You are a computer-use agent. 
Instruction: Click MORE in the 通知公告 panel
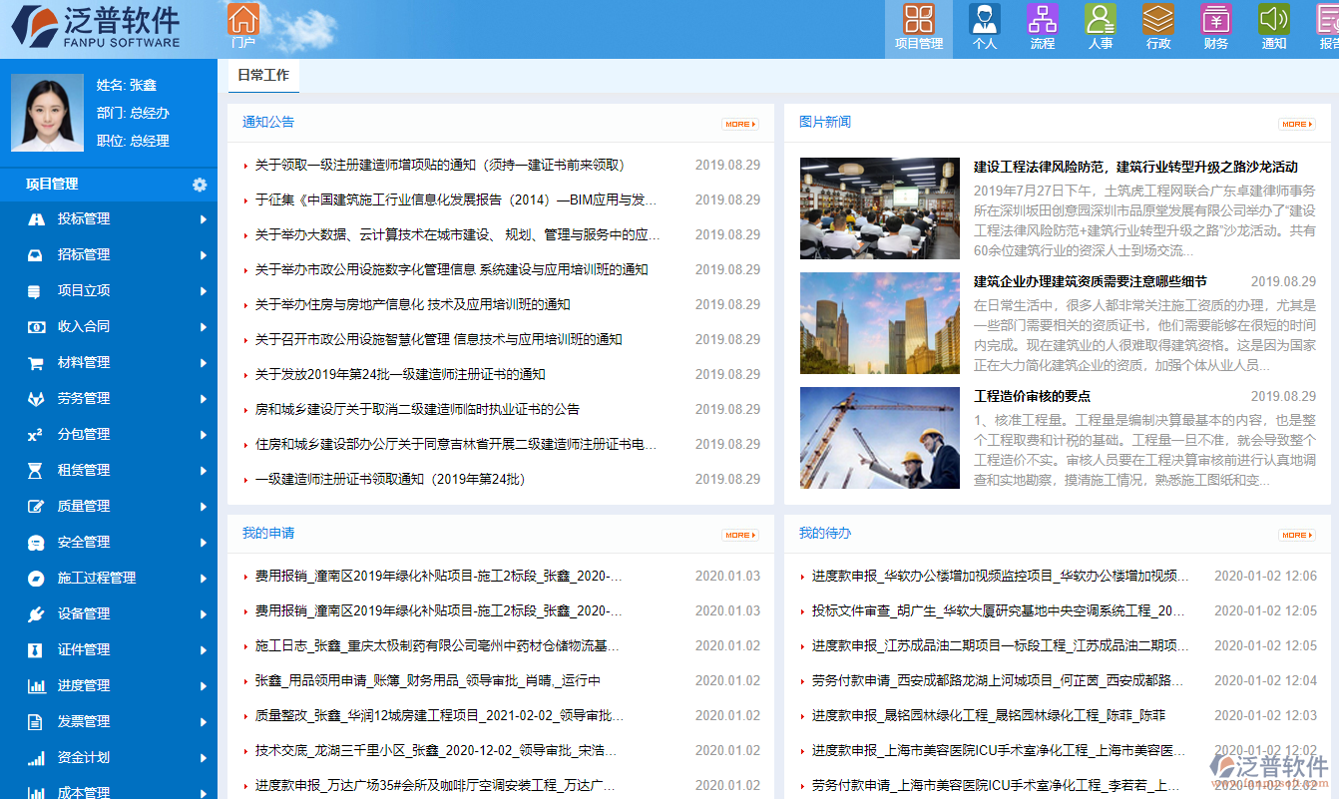click(x=739, y=124)
